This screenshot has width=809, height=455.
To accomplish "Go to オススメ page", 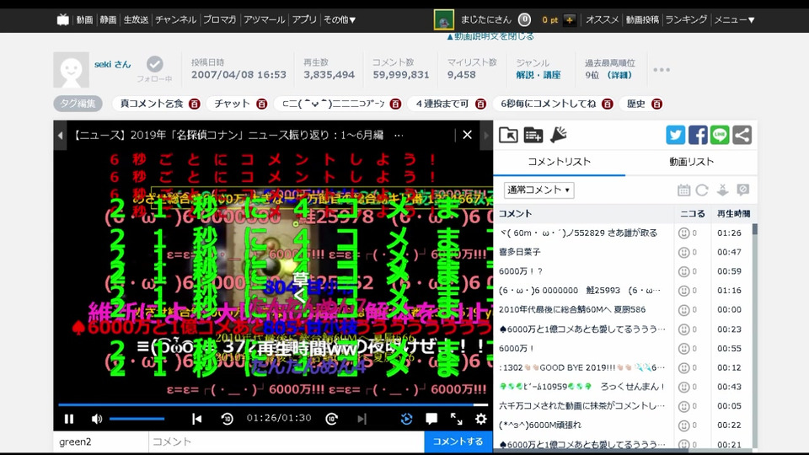I will tap(602, 19).
